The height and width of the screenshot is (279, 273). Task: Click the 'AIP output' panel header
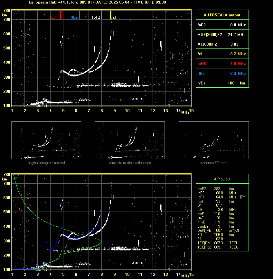(222, 179)
